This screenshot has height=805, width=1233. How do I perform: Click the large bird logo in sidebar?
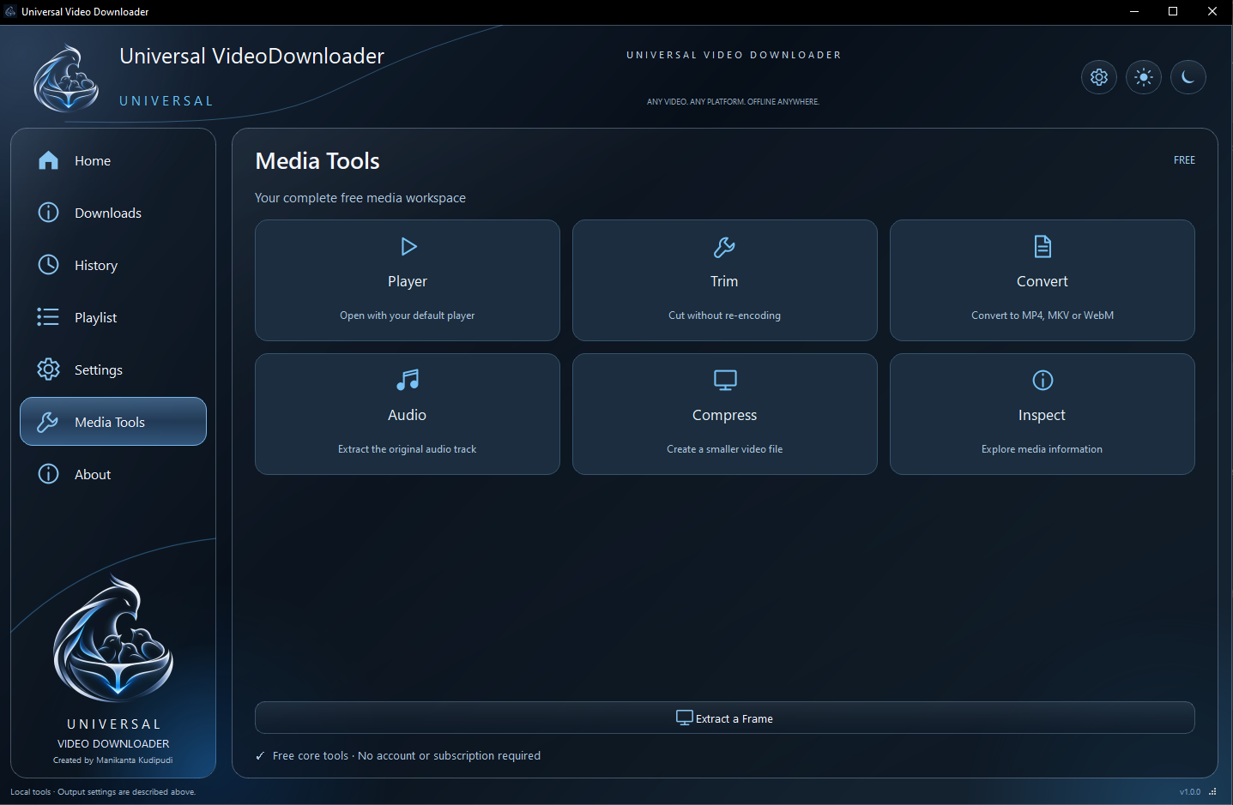click(113, 639)
